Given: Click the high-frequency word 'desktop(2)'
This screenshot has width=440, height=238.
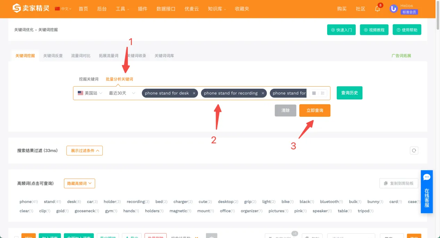Looking at the screenshot, I should [x=228, y=202].
